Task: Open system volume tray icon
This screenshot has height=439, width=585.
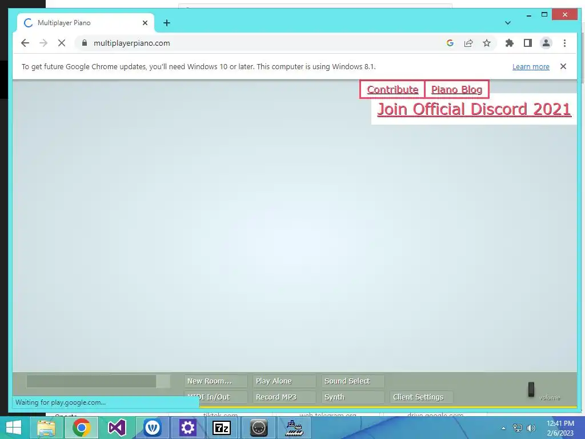Action: tap(531, 428)
